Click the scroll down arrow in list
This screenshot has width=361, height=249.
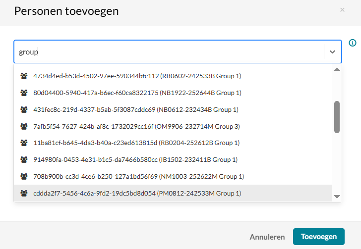(x=337, y=197)
